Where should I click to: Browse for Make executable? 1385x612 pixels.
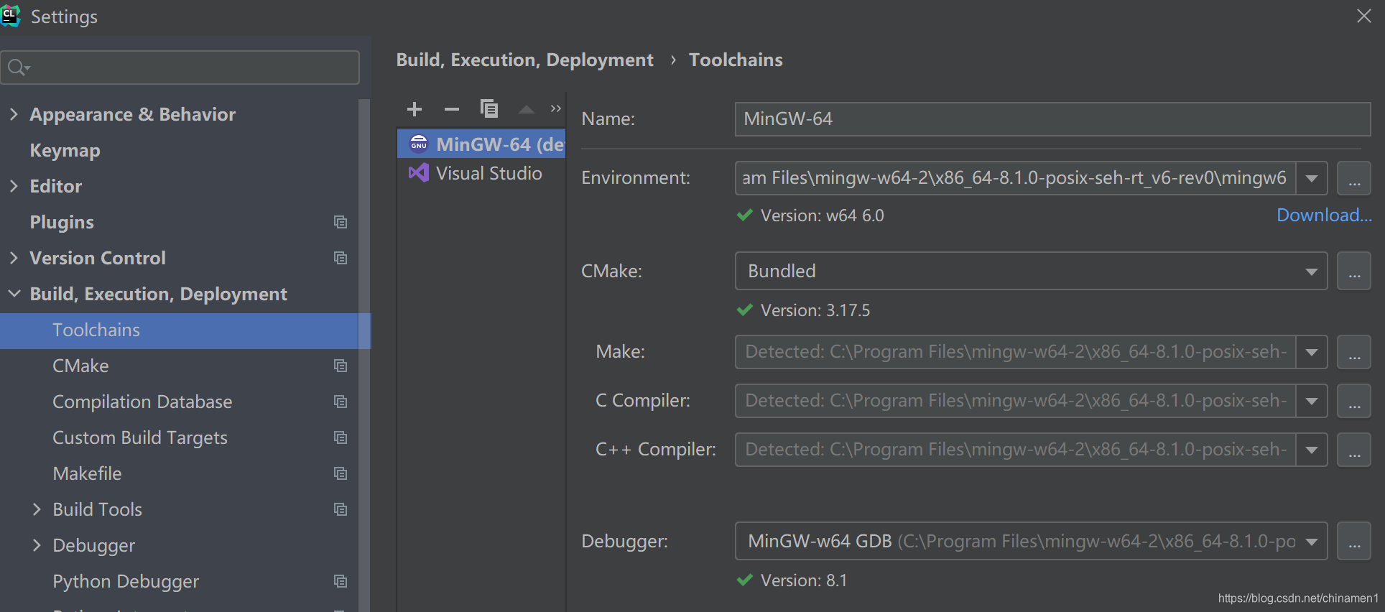pyautogui.click(x=1354, y=352)
